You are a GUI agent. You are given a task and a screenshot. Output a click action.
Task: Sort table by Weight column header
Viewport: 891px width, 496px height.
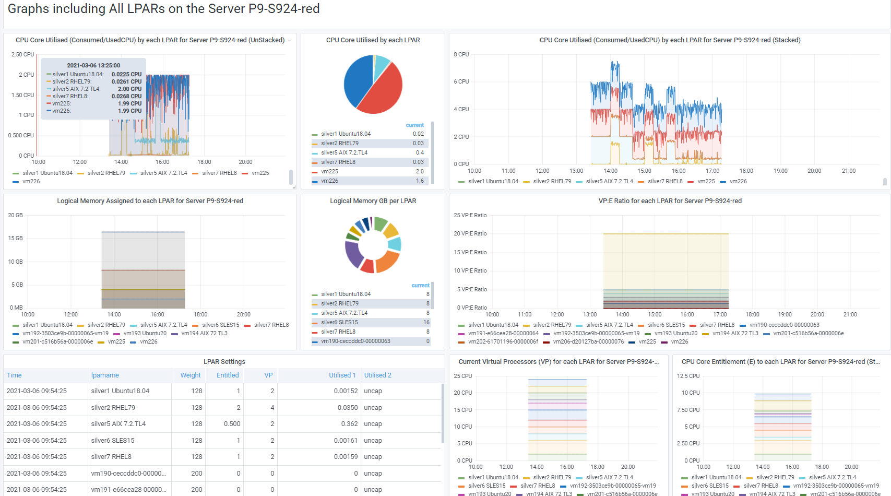pos(191,375)
